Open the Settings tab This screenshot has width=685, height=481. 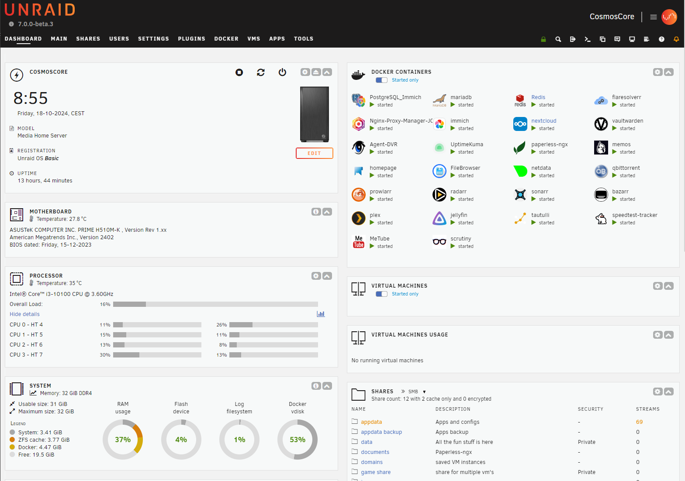pyautogui.click(x=153, y=39)
